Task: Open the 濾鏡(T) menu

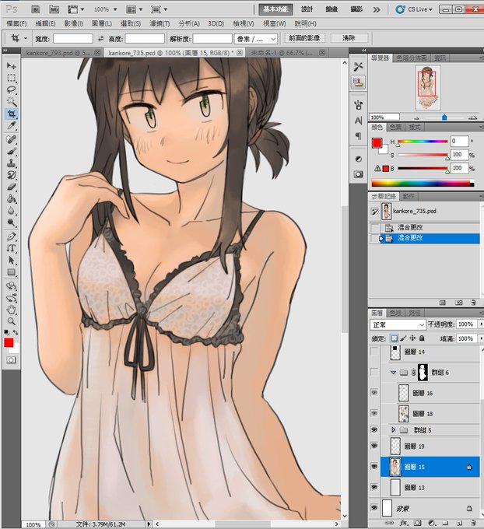Action: tap(160, 23)
